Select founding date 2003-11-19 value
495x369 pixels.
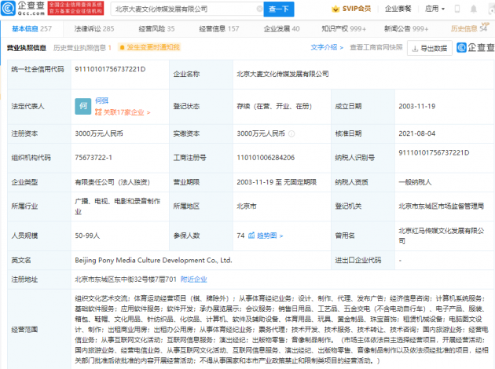417,106
